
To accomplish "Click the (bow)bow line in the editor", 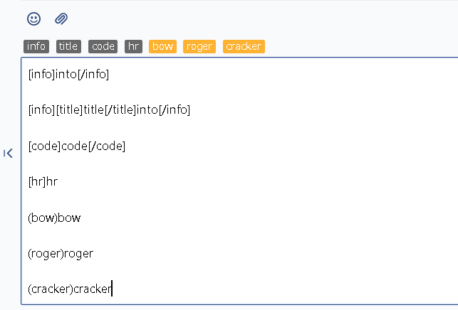I will (54, 218).
